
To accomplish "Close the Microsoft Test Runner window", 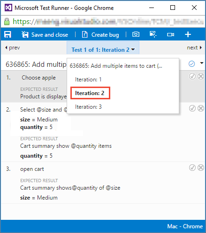I will (x=194, y=8).
